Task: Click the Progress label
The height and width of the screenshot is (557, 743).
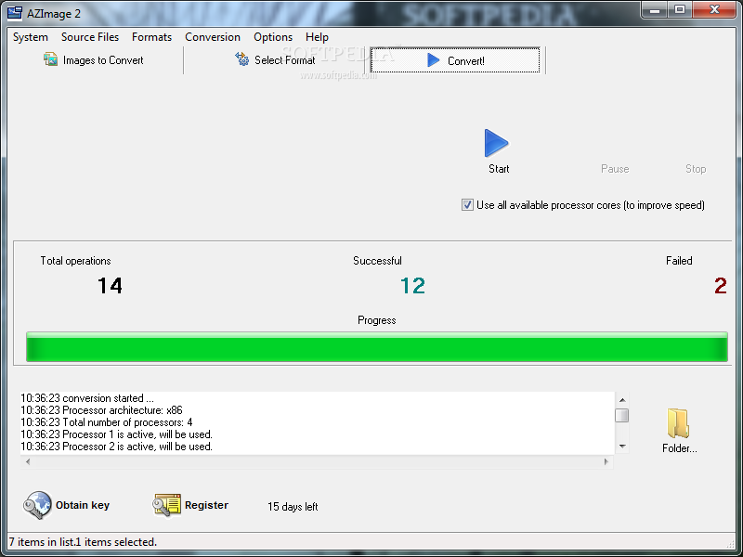Action: tap(377, 320)
